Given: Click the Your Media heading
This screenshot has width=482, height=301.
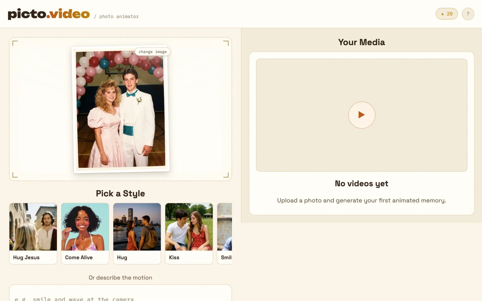Looking at the screenshot, I should [x=361, y=42].
